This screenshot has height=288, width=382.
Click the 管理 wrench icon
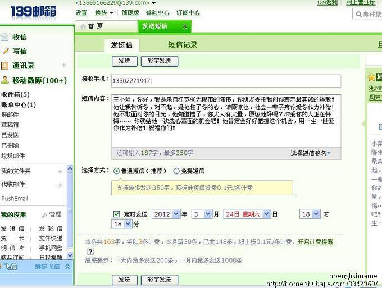[x=44, y=215]
